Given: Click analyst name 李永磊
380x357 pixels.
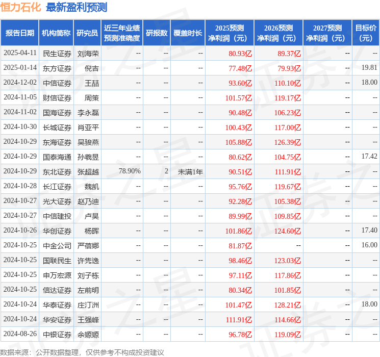Looking at the screenshot, I should 88,113.
